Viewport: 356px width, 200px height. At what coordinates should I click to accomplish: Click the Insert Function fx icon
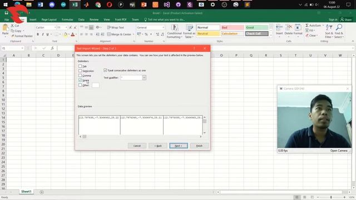pos(52,48)
